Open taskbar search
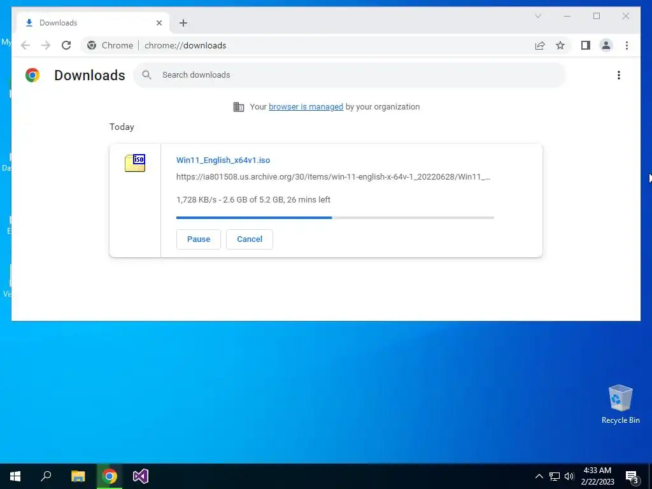 coord(46,476)
